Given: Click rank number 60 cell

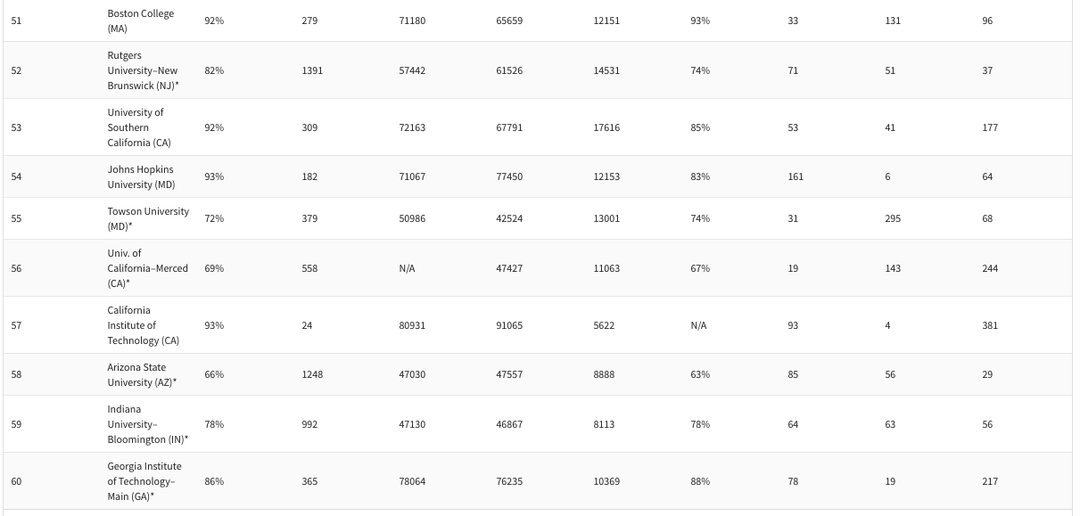Looking at the screenshot, I should click(16, 481).
